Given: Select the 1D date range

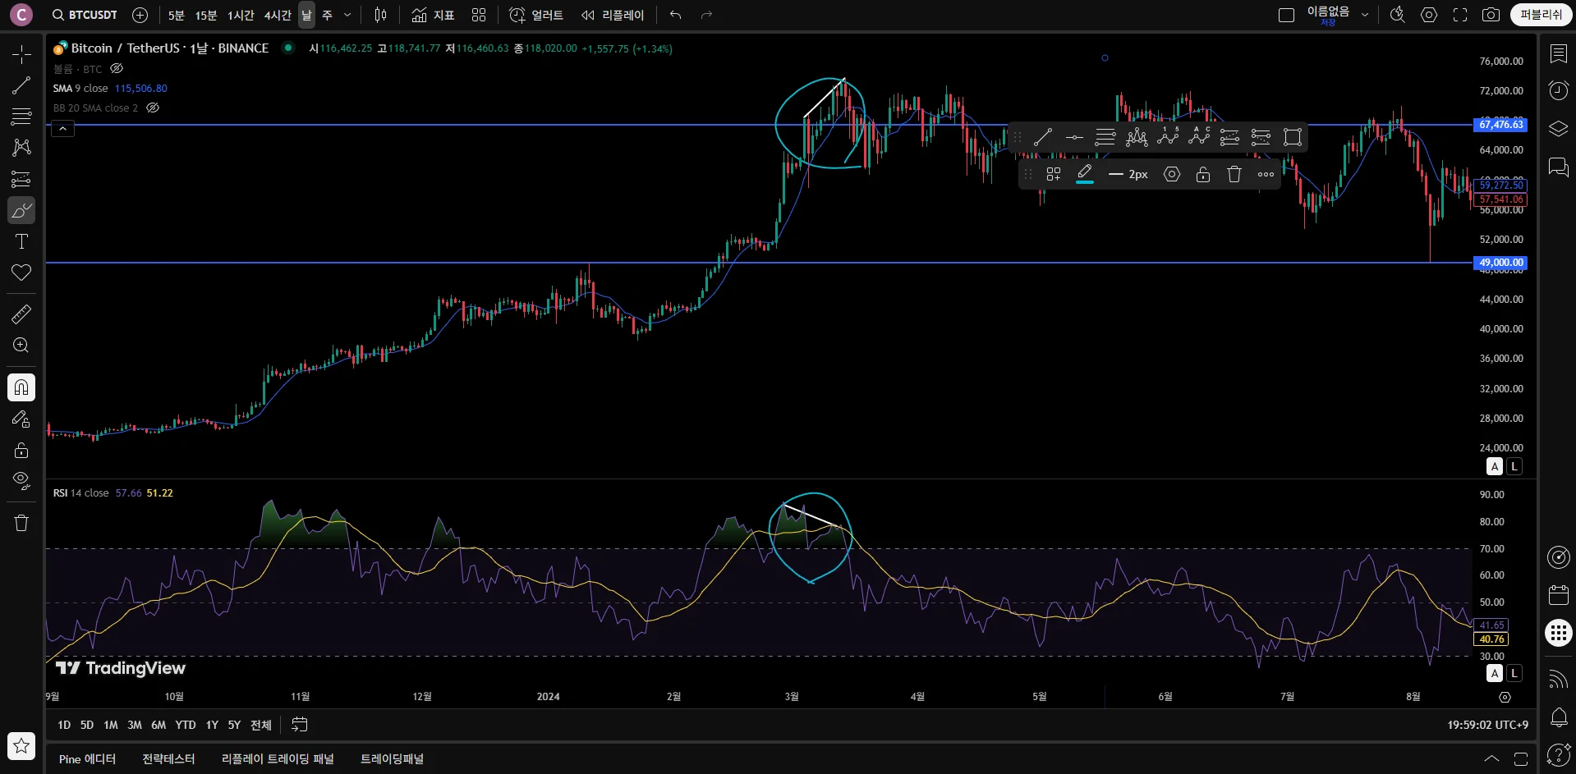Looking at the screenshot, I should [x=64, y=725].
